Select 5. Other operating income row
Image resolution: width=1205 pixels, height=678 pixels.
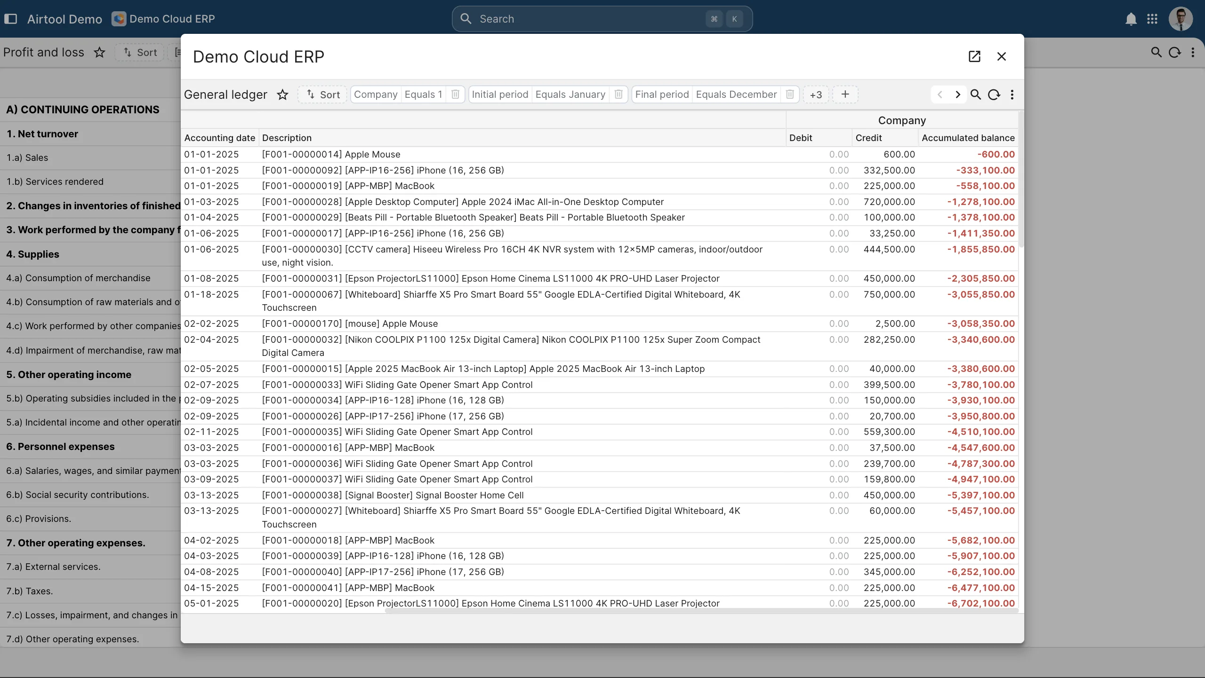pos(90,374)
